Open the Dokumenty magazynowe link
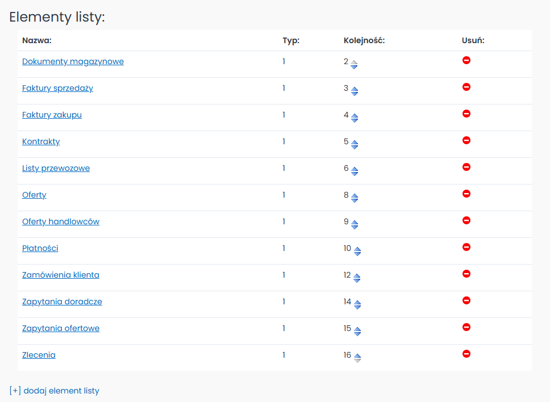Image resolution: width=550 pixels, height=402 pixels. click(x=73, y=62)
